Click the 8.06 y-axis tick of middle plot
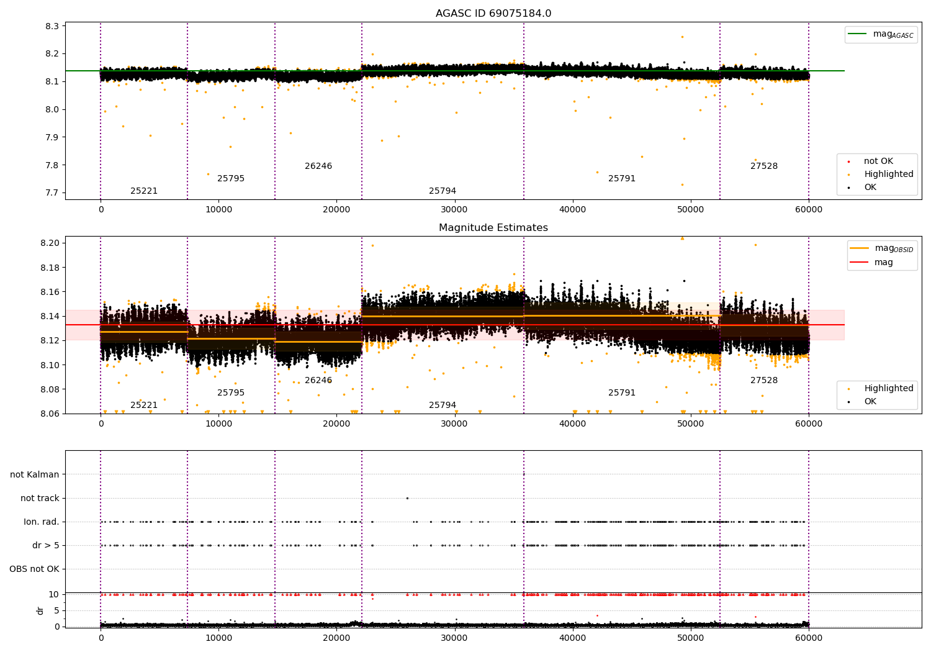931x652 pixels. click(x=50, y=414)
